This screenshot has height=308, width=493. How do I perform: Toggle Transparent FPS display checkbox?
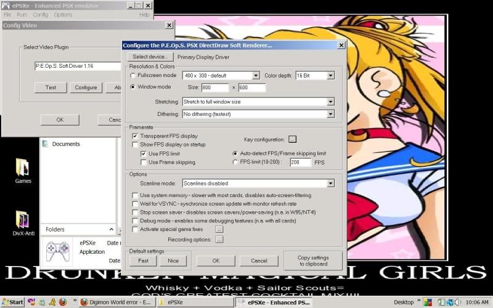coord(135,136)
